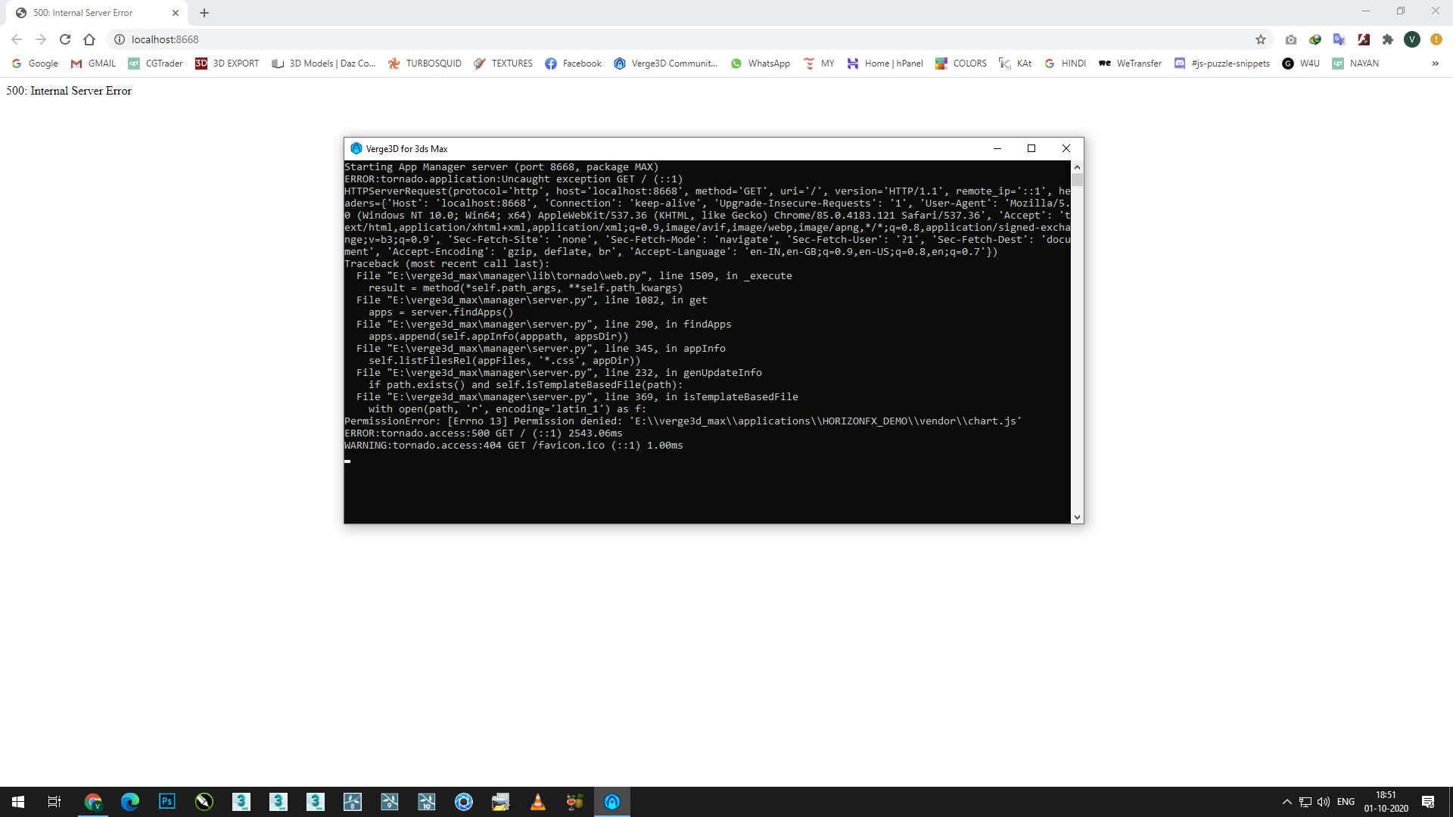Launch Microsoft Edge from taskbar
The height and width of the screenshot is (817, 1453).
tap(130, 802)
